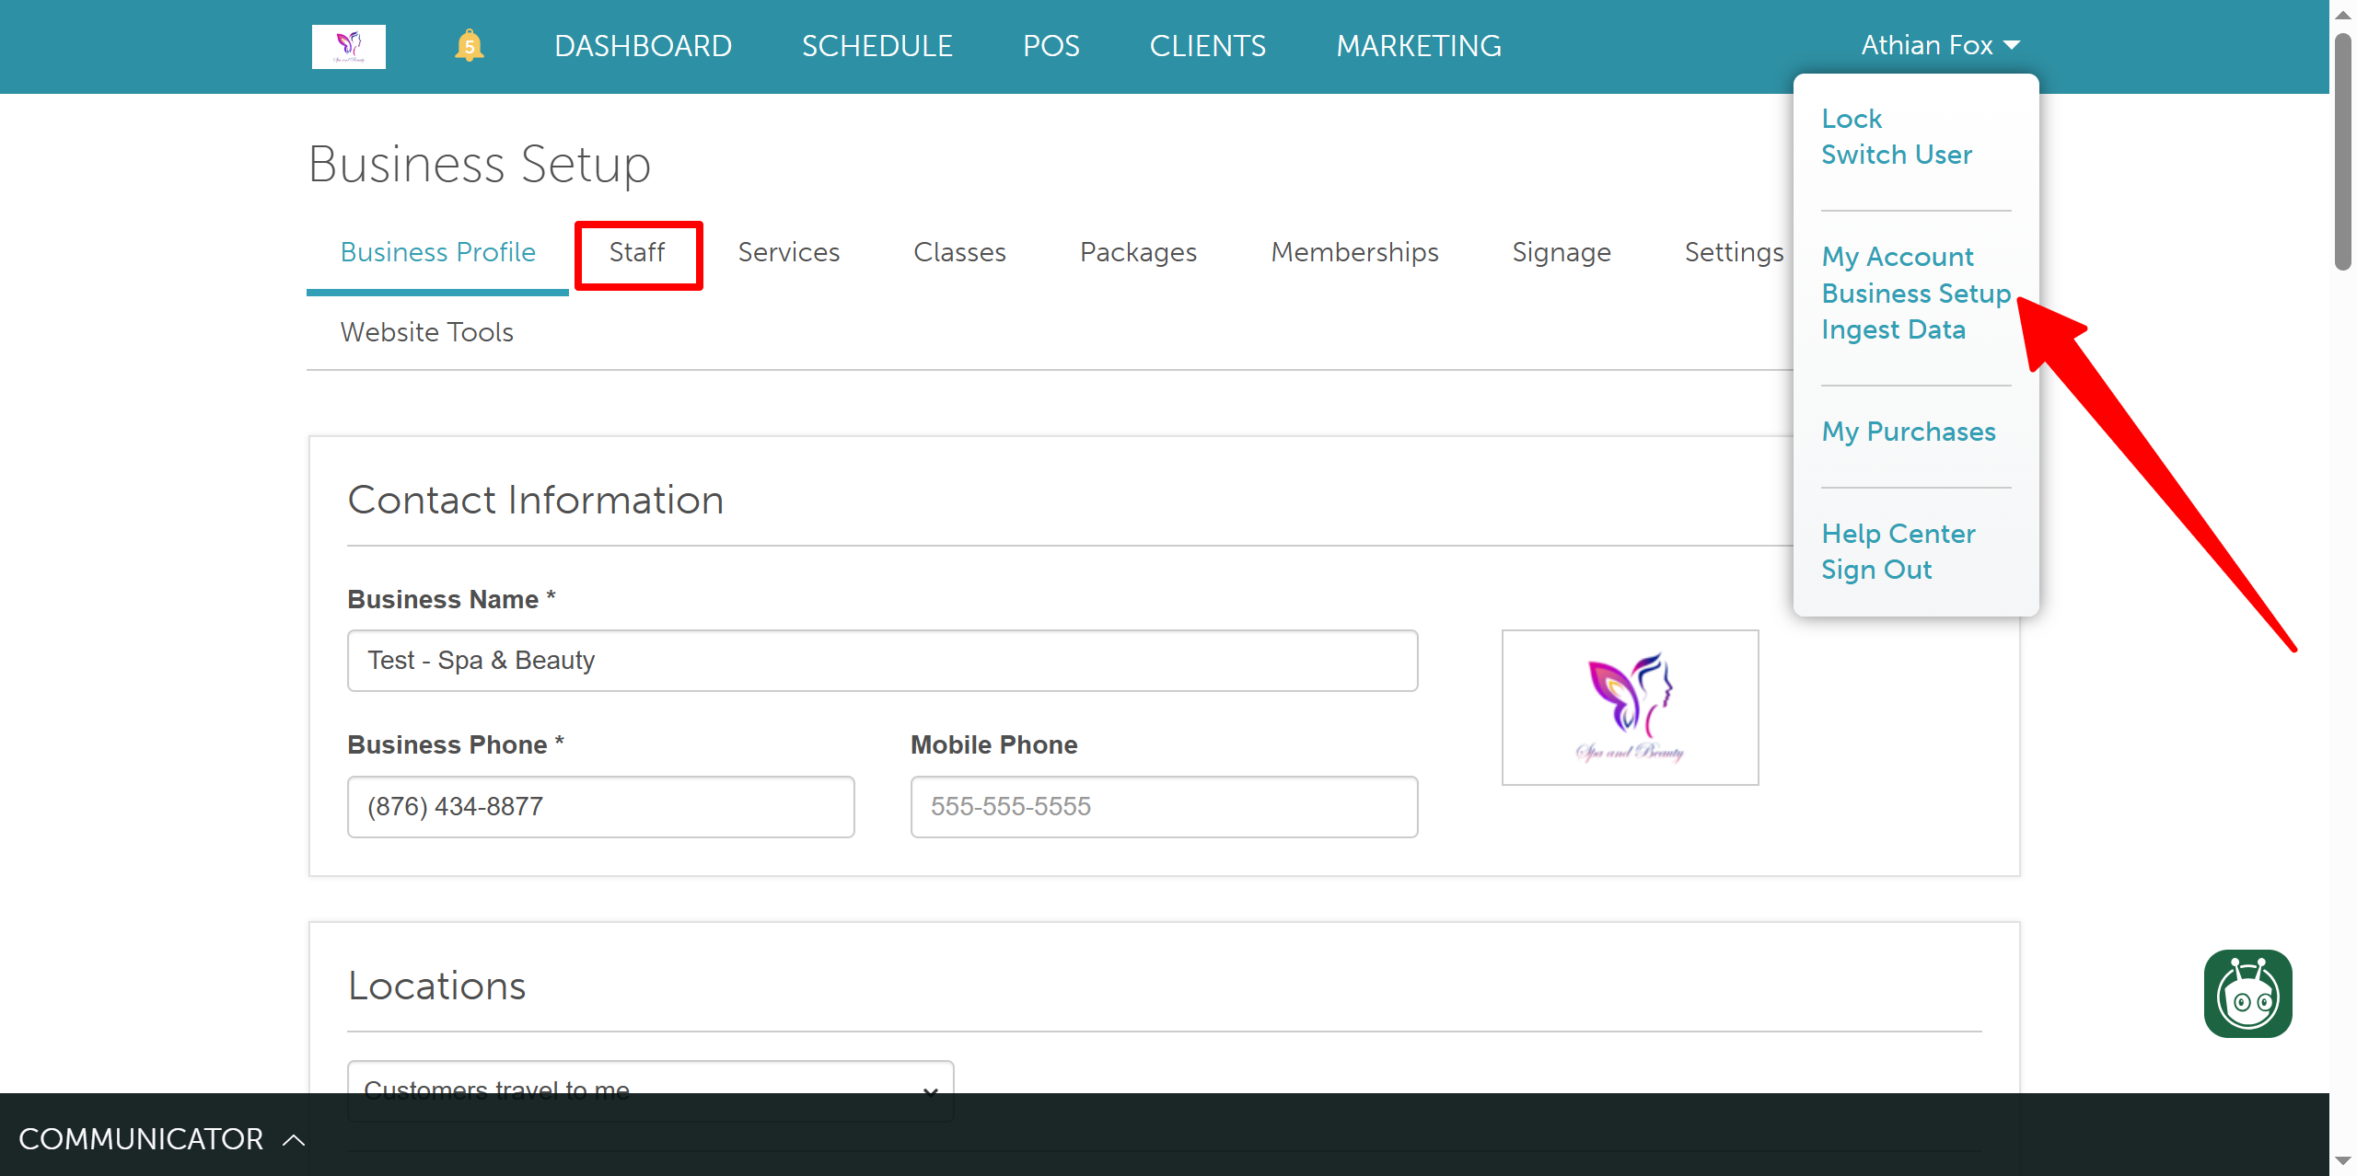Open POS in top navigation
2357x1176 pixels.
[1051, 46]
